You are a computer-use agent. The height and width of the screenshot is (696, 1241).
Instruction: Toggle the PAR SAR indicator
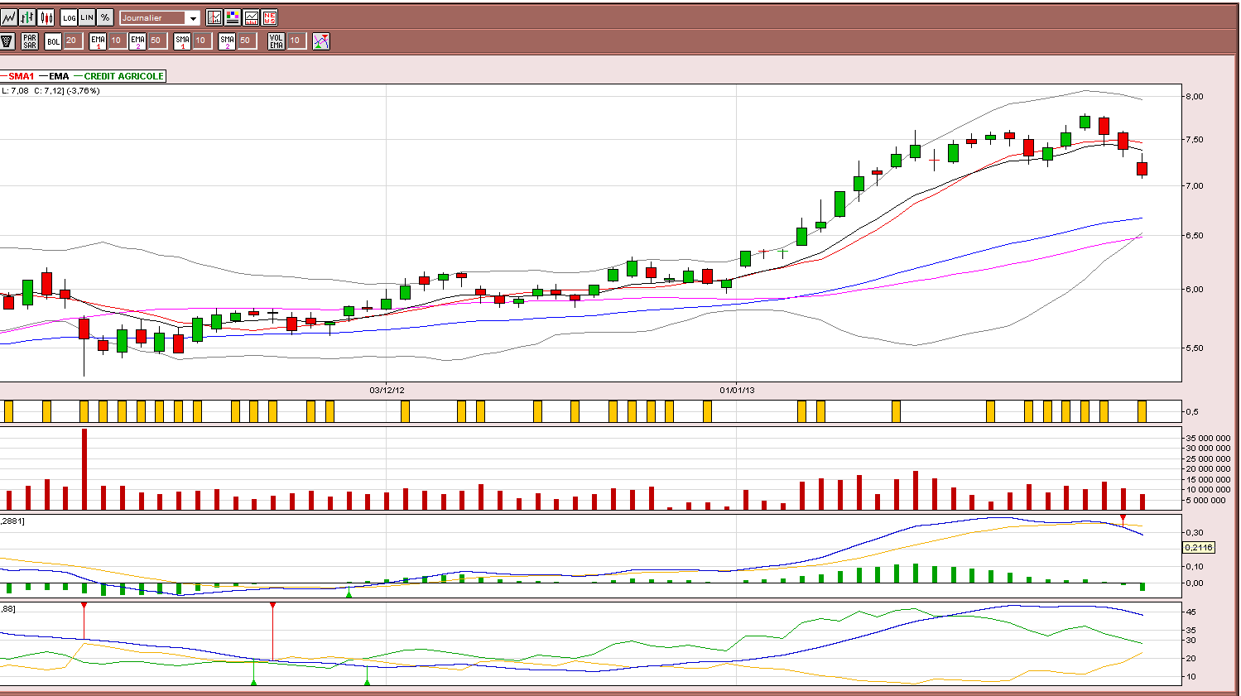(x=30, y=41)
